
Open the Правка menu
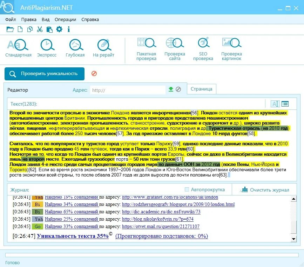pyautogui.click(x=29, y=20)
